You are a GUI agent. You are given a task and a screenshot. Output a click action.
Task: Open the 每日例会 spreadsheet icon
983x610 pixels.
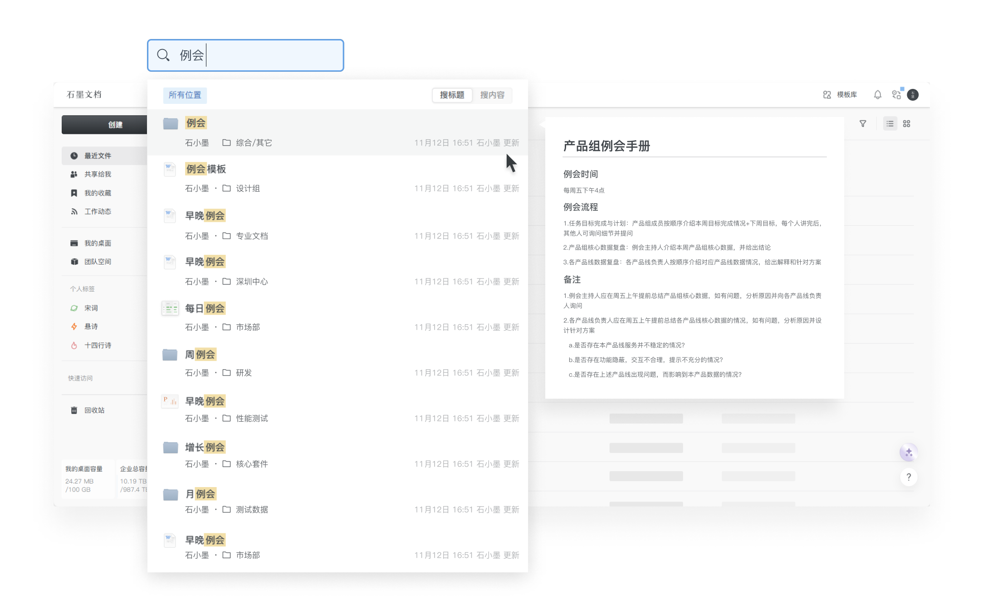pyautogui.click(x=170, y=308)
